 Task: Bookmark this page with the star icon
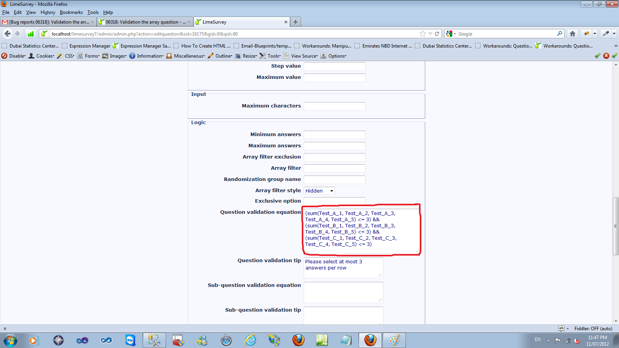423,34
